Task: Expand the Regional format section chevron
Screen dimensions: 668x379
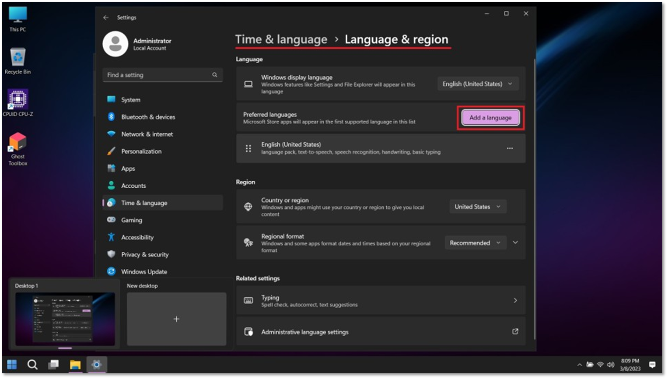Action: coord(515,243)
